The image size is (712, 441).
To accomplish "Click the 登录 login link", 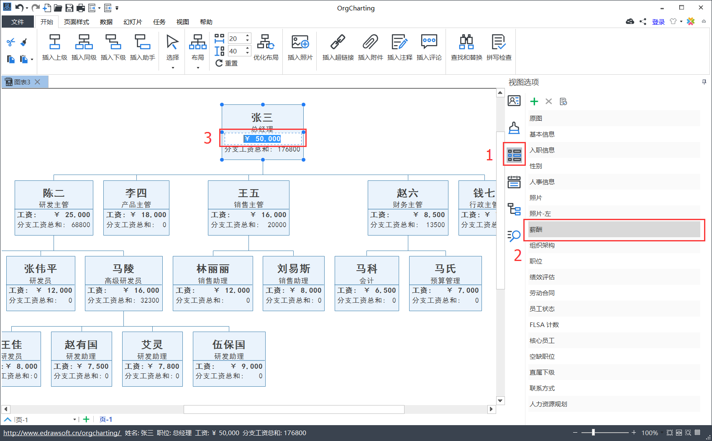I will click(x=658, y=22).
